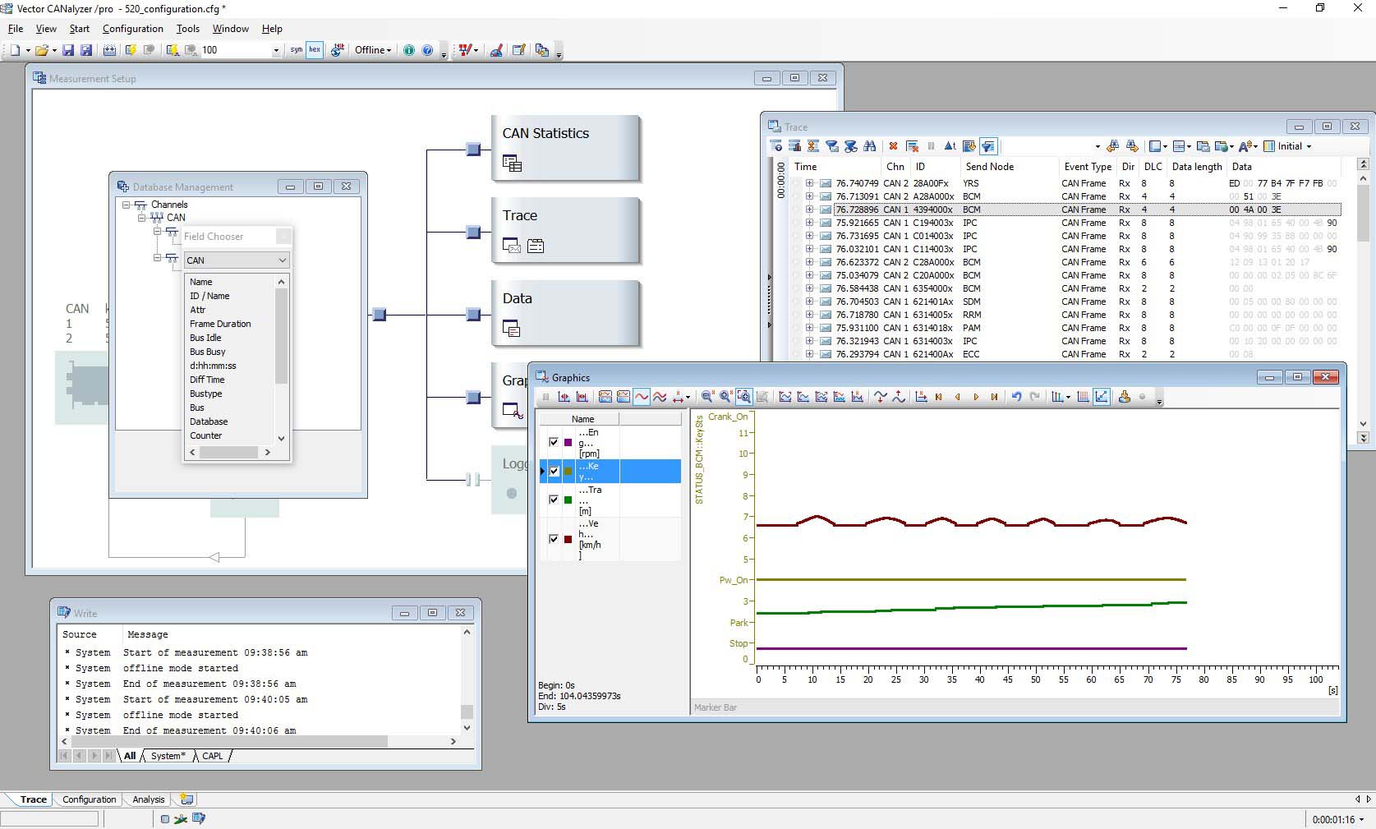This screenshot has height=829, width=1376.
Task: Switch to the Analysis tab at bottom
Action: [x=149, y=799]
